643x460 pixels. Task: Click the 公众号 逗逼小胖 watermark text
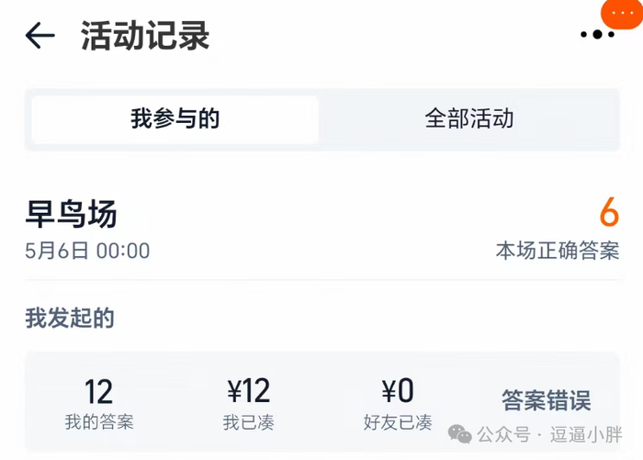tap(549, 434)
